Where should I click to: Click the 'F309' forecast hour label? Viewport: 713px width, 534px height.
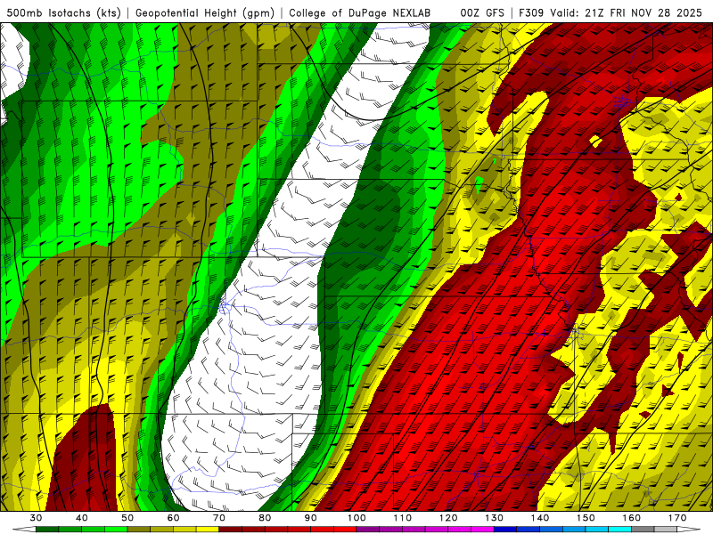point(531,12)
